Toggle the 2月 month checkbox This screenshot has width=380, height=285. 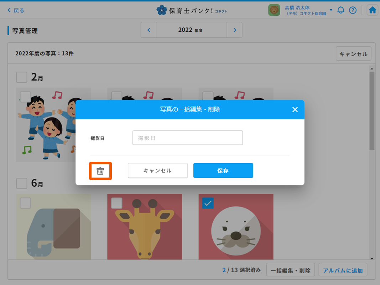22,77
